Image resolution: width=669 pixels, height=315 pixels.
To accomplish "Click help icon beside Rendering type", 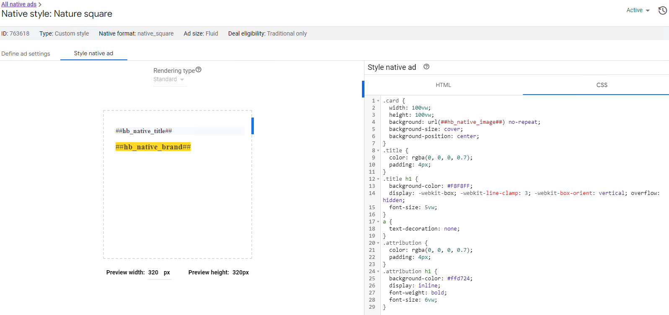I will pyautogui.click(x=199, y=70).
